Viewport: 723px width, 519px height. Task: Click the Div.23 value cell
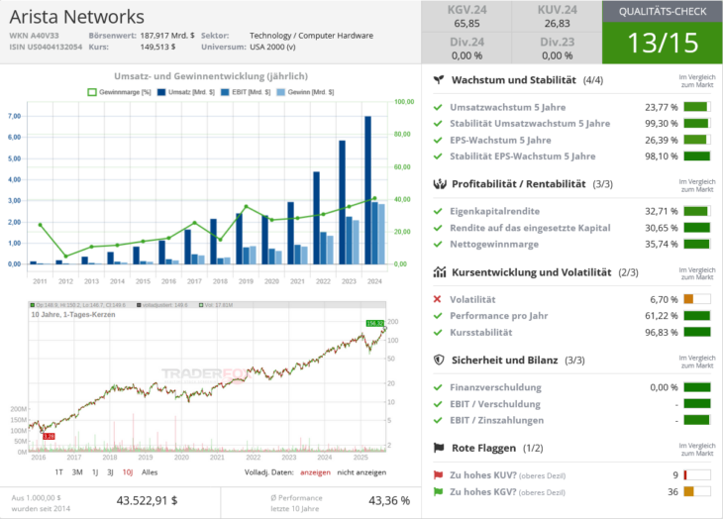pyautogui.click(x=557, y=49)
